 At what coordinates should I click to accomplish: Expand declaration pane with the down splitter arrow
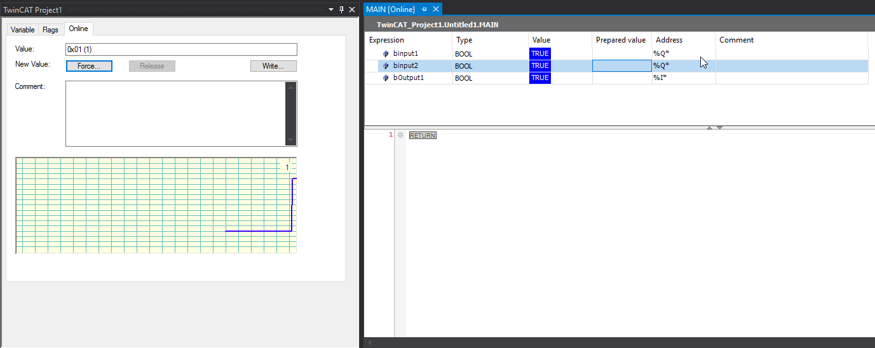click(719, 128)
